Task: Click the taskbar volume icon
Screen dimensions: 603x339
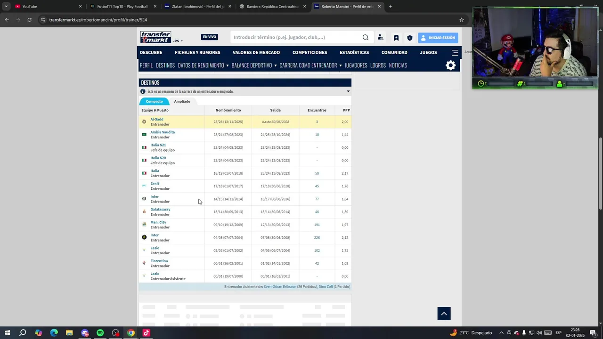Action: (539, 333)
